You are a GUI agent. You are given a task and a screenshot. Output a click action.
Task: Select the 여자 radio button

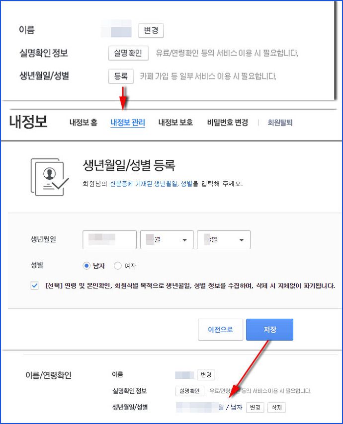coord(117,266)
